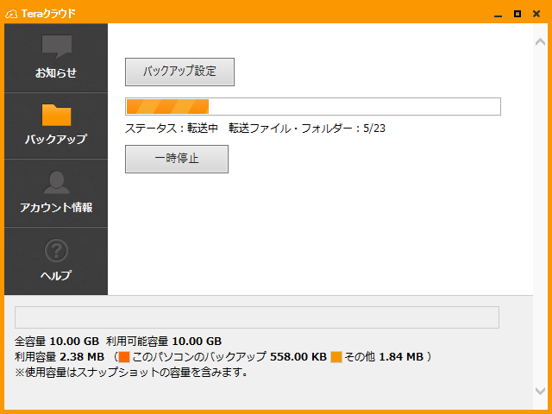Switch to the お知らせ tab label

pos(56,73)
